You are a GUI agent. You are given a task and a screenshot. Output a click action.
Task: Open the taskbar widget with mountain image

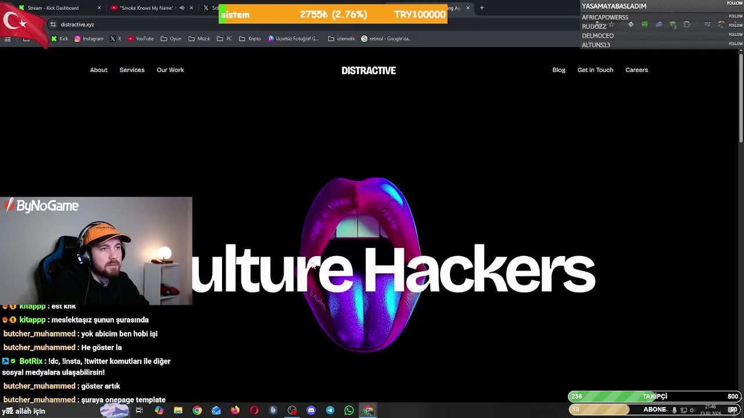click(x=115, y=410)
